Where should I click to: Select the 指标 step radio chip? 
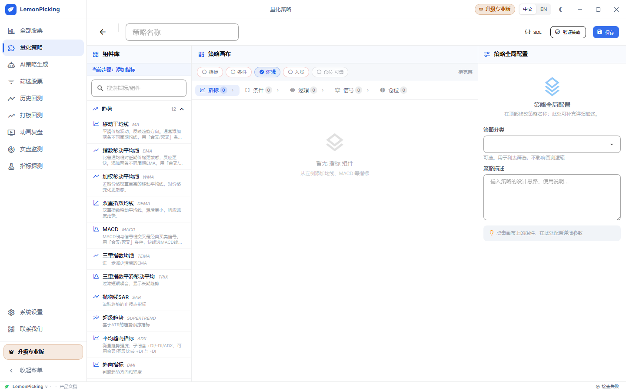pyautogui.click(x=210, y=72)
